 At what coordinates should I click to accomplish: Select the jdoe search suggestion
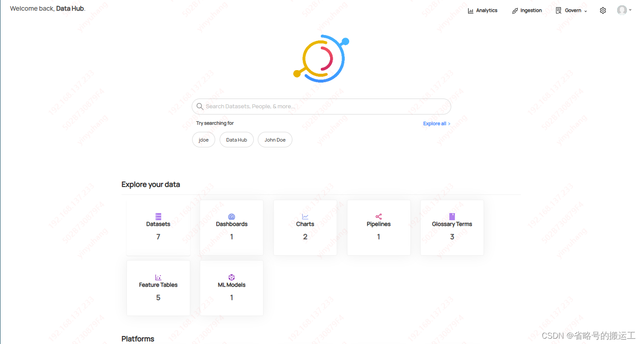(x=204, y=140)
